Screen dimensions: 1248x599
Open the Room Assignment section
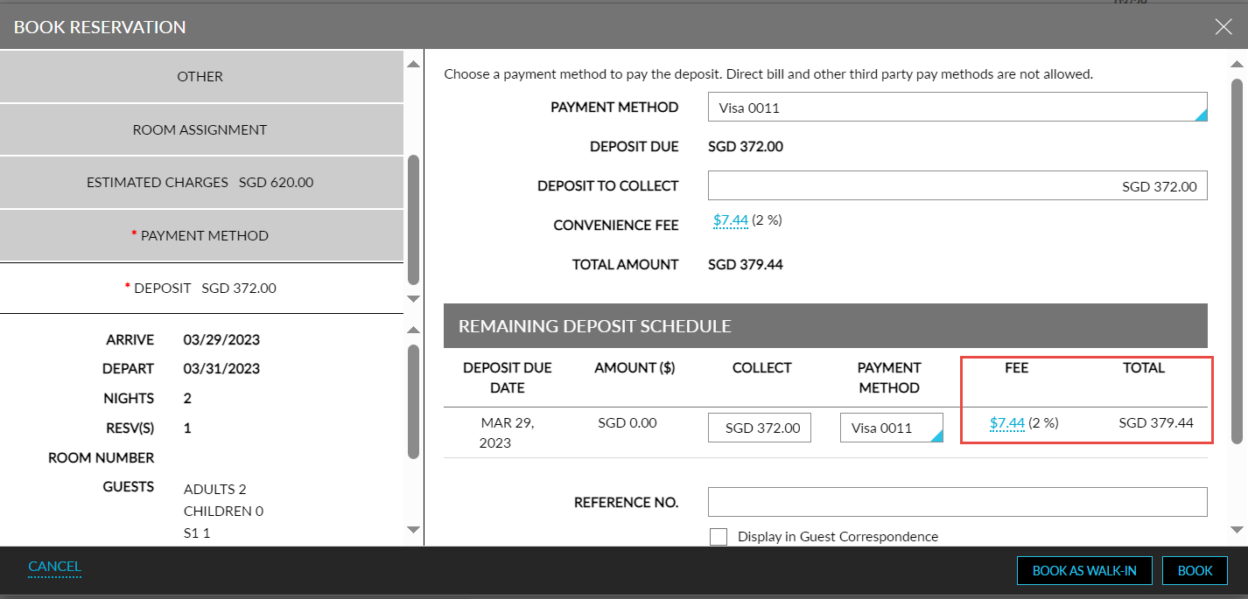pos(200,129)
